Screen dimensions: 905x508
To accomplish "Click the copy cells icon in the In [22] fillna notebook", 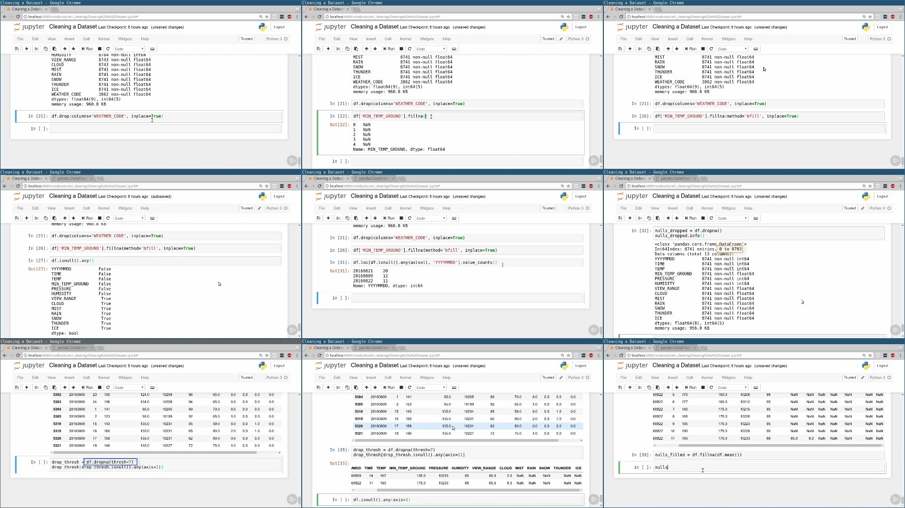I will tap(347, 49).
